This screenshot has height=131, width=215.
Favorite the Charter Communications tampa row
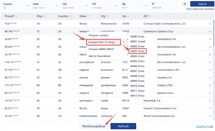pos(210,109)
